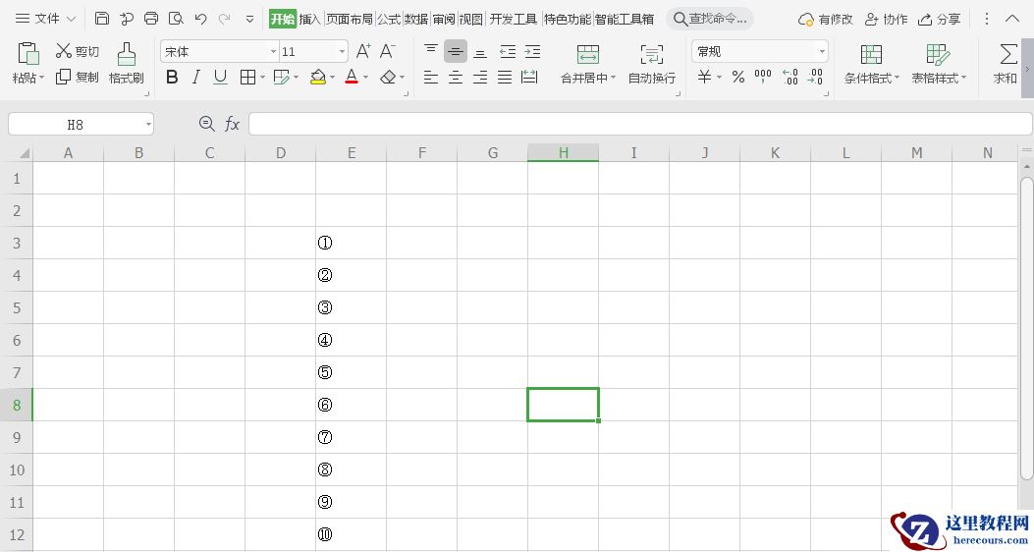
Task: Increase font size with A+ icon
Action: 362,51
